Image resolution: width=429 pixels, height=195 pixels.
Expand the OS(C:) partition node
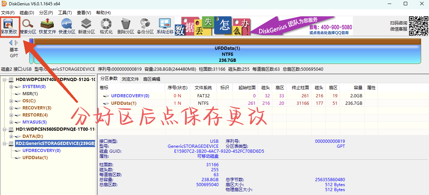[11, 101]
